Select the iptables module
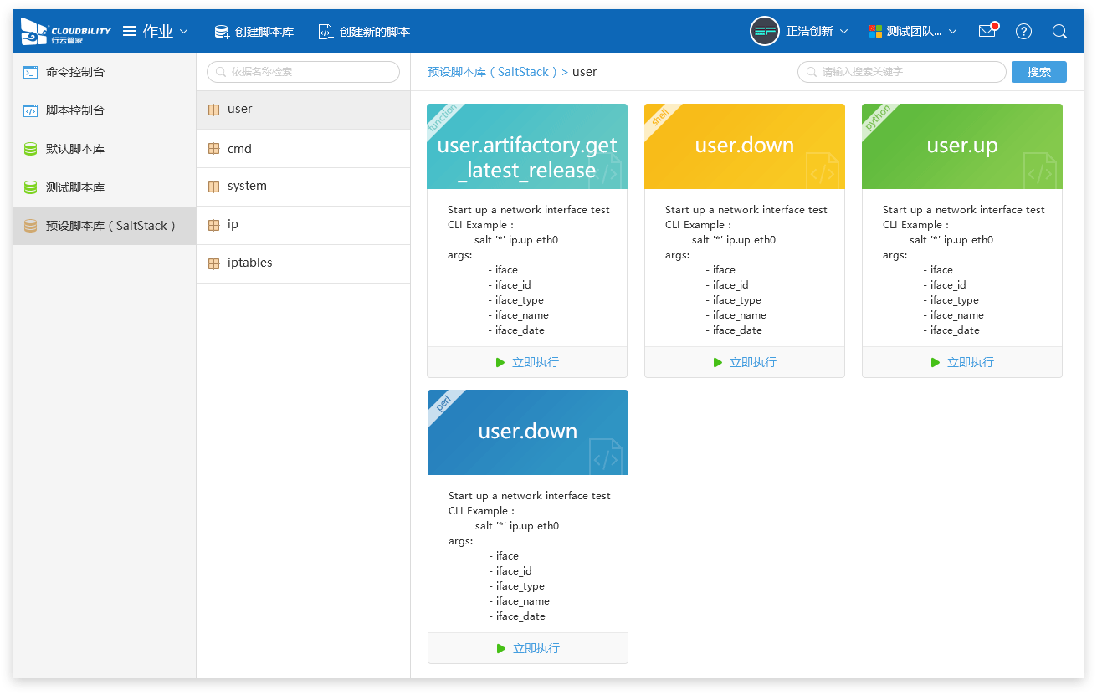Viewport: 1097px width, 695px height. pos(249,263)
